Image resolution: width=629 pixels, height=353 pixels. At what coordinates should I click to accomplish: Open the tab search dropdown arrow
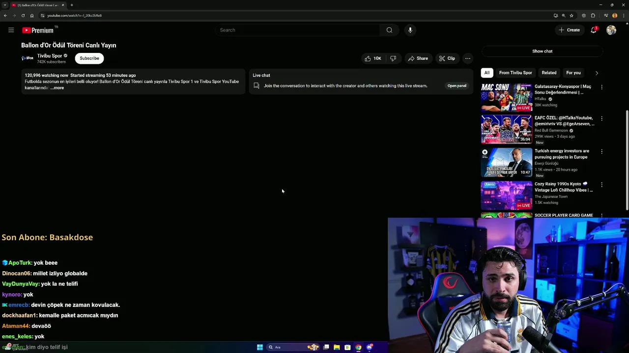click(x=5, y=5)
